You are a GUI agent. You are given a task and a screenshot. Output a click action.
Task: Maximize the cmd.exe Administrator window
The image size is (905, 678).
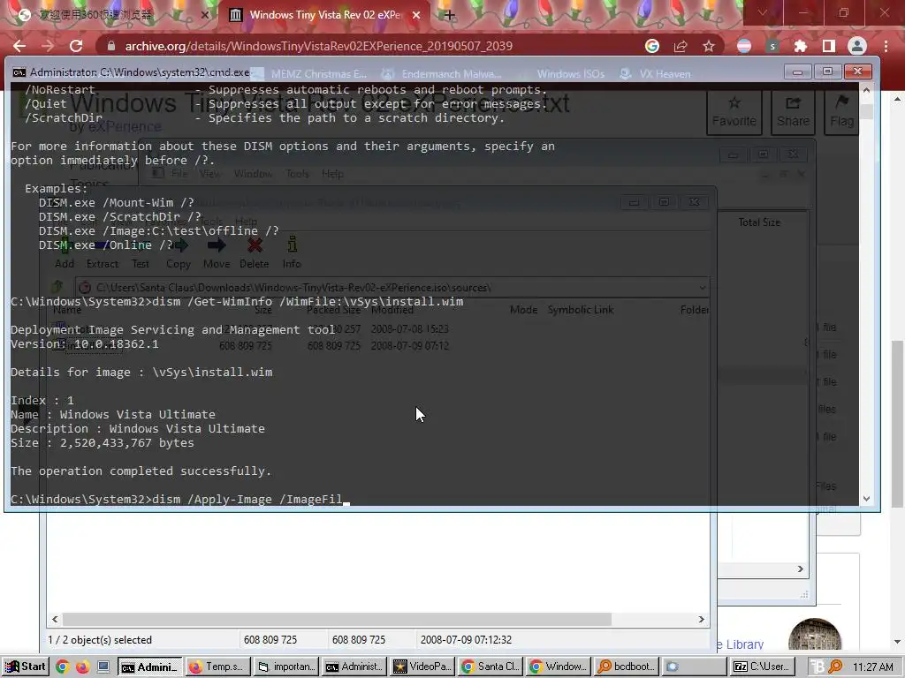pos(827,72)
